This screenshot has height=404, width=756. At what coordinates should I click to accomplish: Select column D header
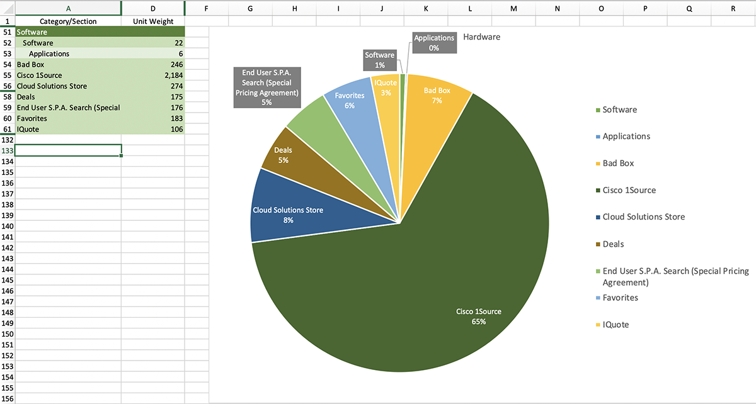tap(153, 8)
